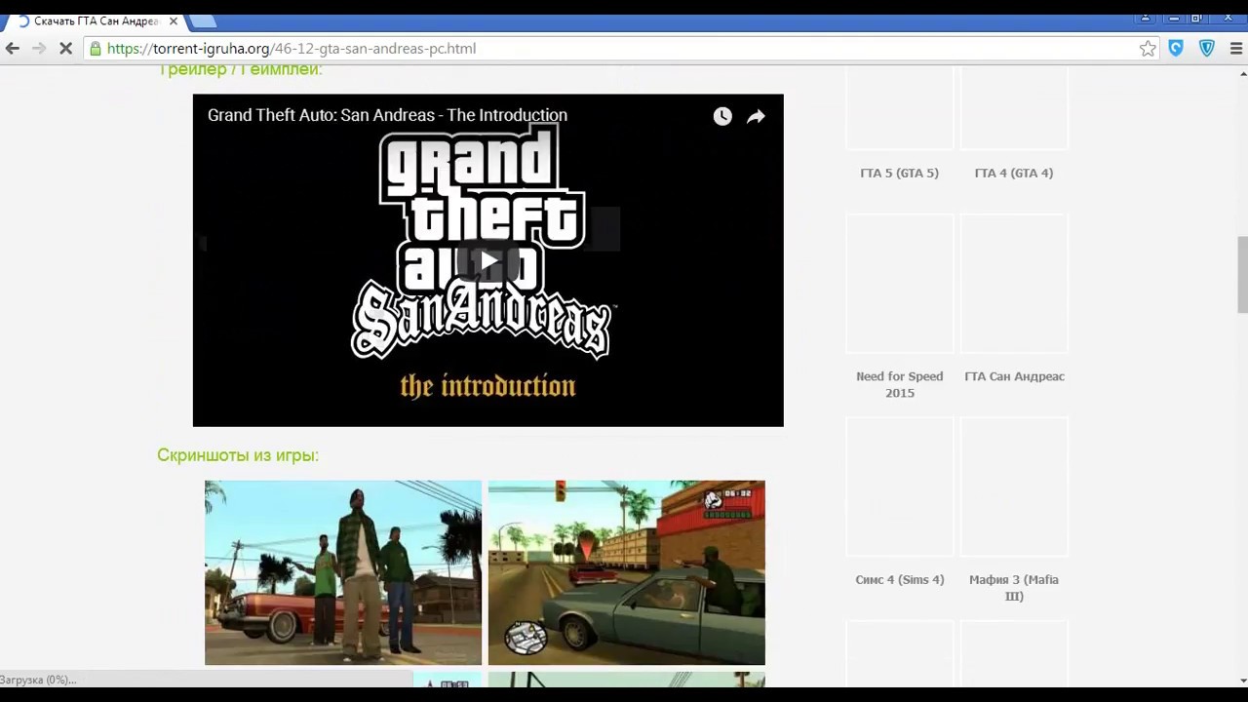The height and width of the screenshot is (702, 1248).
Task: Go forward with the browser forward arrow
Action: [39, 48]
